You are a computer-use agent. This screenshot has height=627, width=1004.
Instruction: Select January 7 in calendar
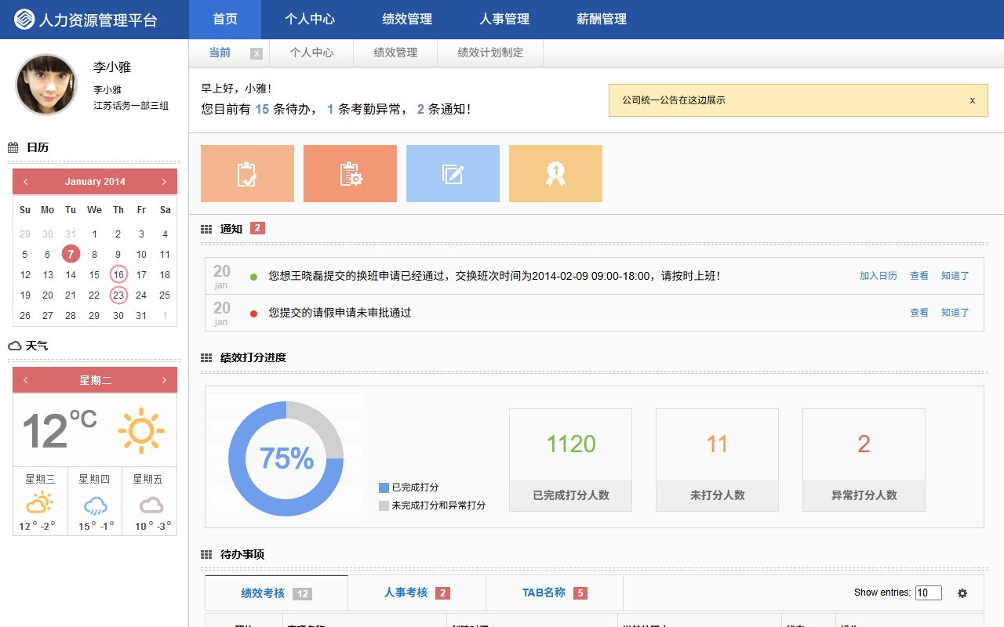coord(71,254)
